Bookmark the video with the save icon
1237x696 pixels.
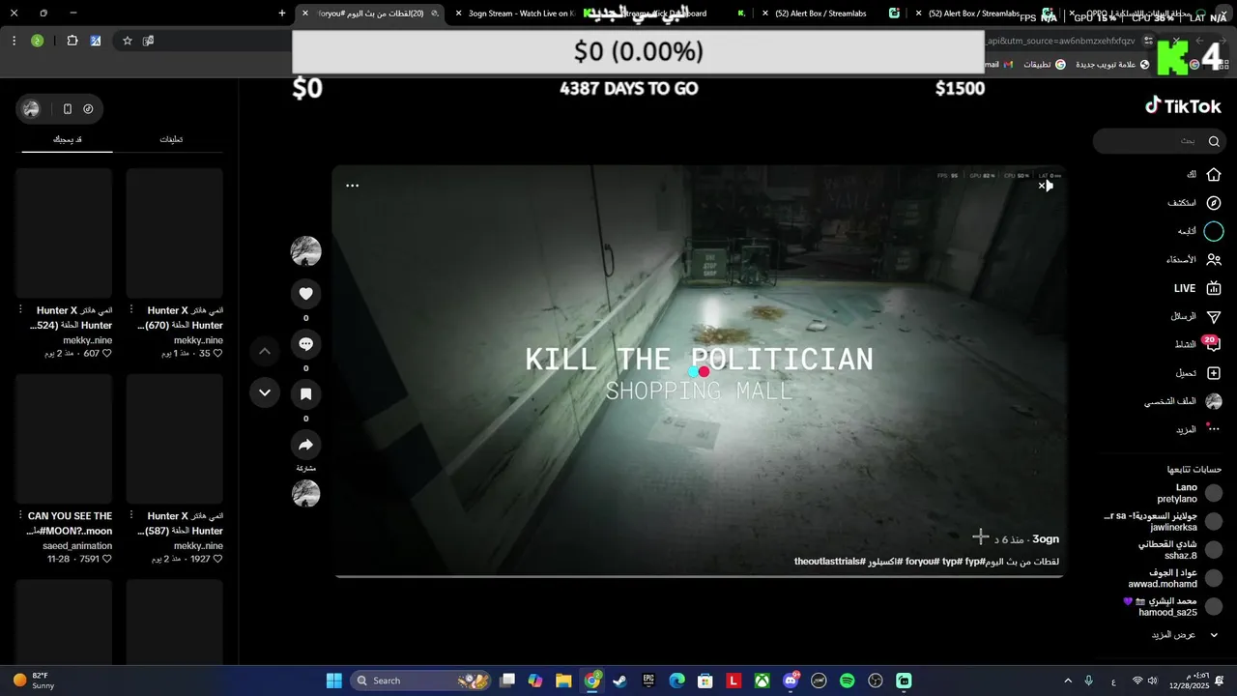pyautogui.click(x=305, y=394)
